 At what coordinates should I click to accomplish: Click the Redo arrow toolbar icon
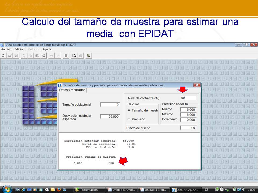(x=58, y=55)
